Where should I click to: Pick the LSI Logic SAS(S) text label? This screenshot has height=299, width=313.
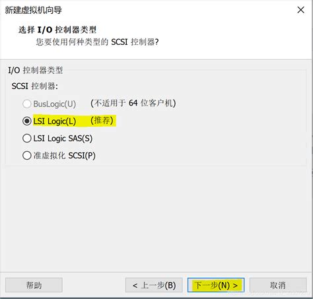pyautogui.click(x=63, y=139)
